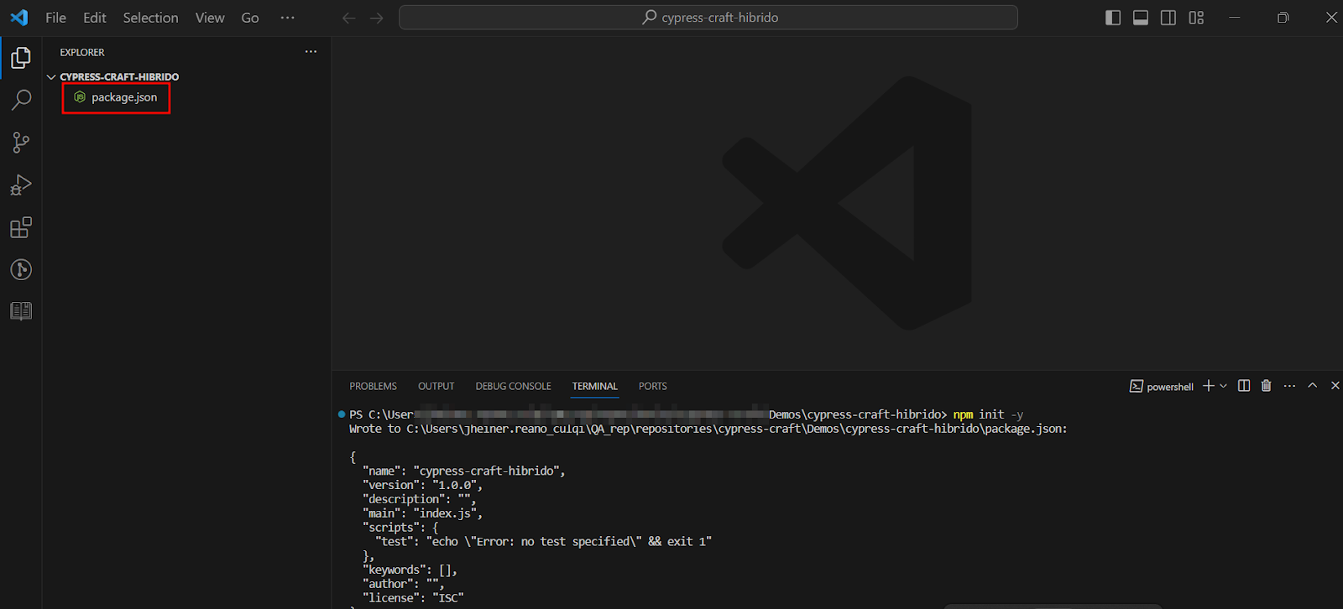Switch to the PROBLEMS tab
Image resolution: width=1343 pixels, height=609 pixels.
tap(374, 387)
